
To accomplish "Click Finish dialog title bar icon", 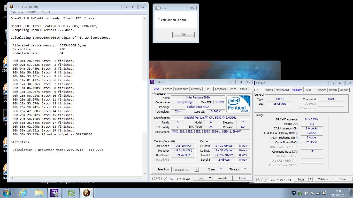I will 157,8.
